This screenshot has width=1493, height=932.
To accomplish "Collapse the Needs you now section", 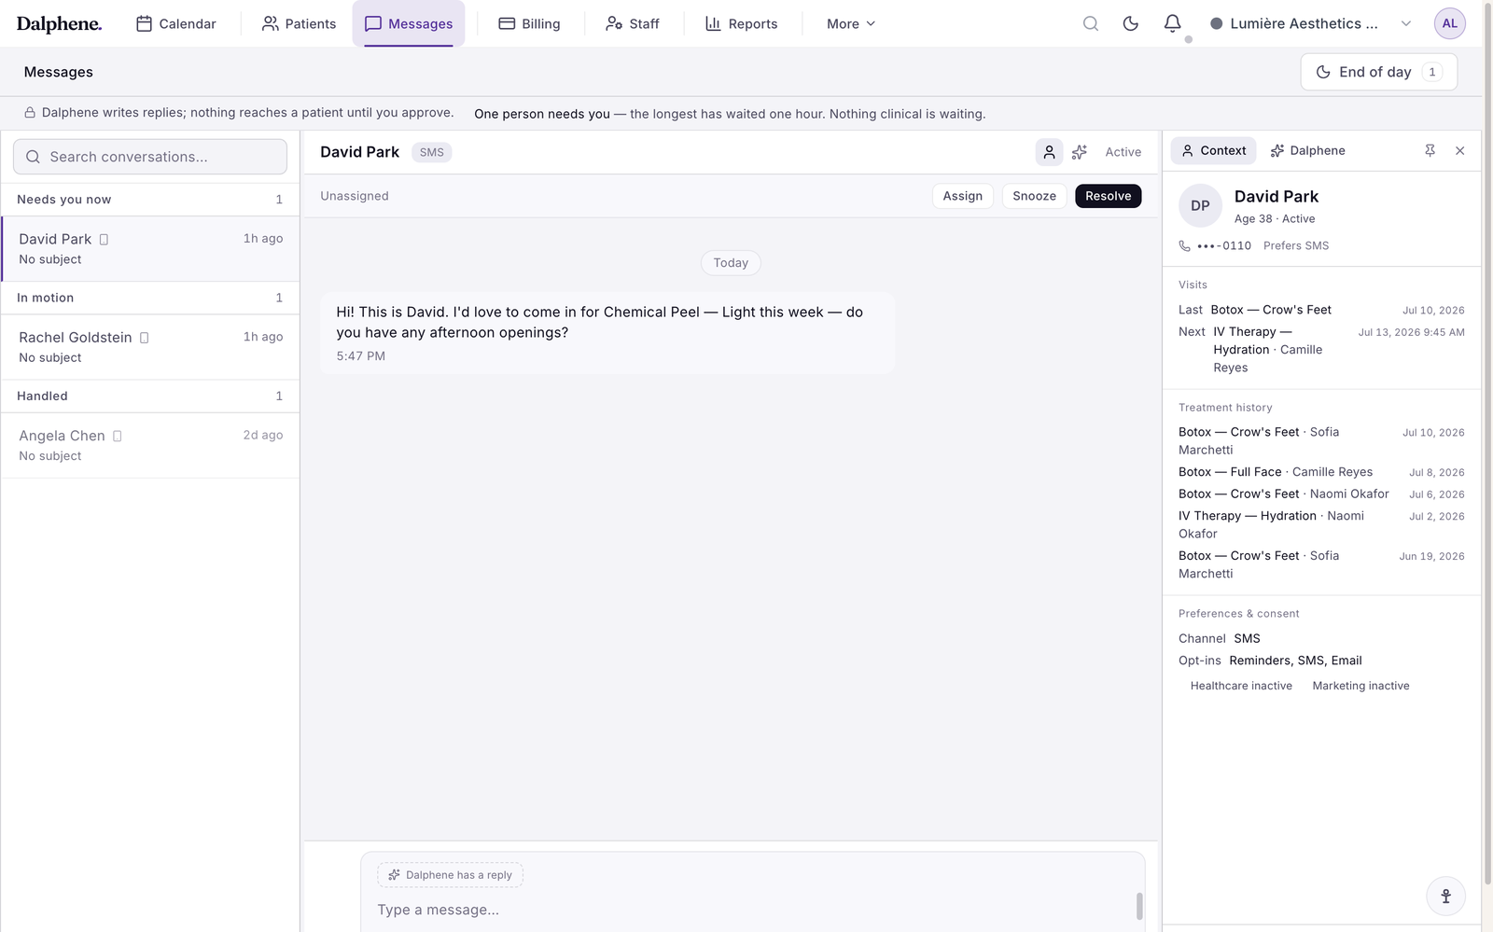I will 150,200.
